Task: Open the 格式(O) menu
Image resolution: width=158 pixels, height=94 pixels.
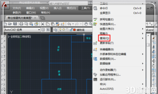Action: point(71,8)
